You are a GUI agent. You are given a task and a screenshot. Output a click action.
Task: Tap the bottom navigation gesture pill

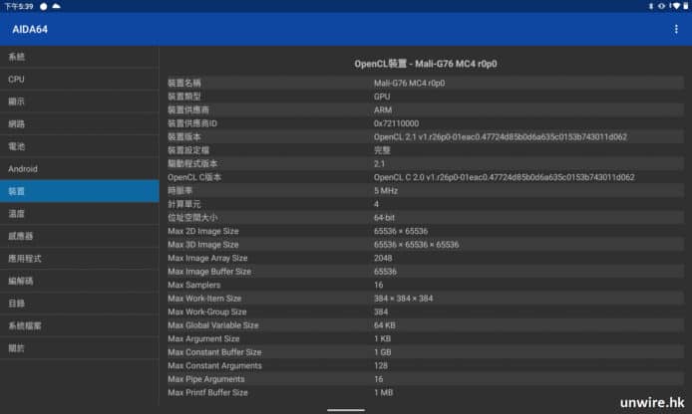tap(345, 408)
